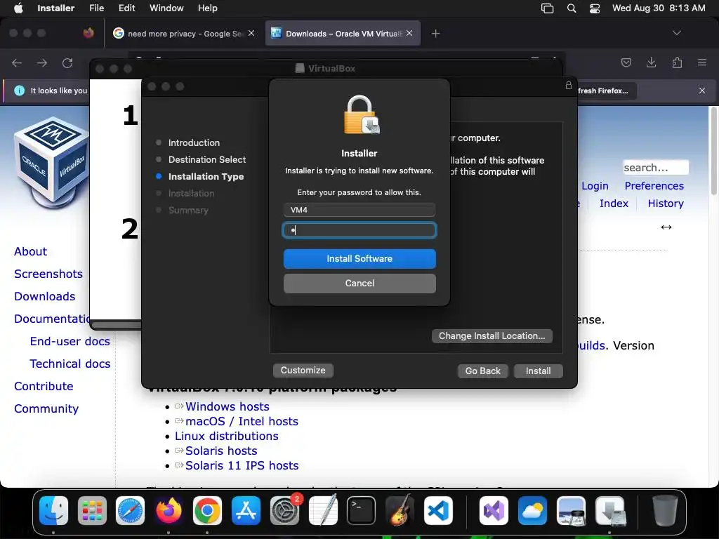
Task: Open Firefox application hamburger menu
Action: [702, 62]
